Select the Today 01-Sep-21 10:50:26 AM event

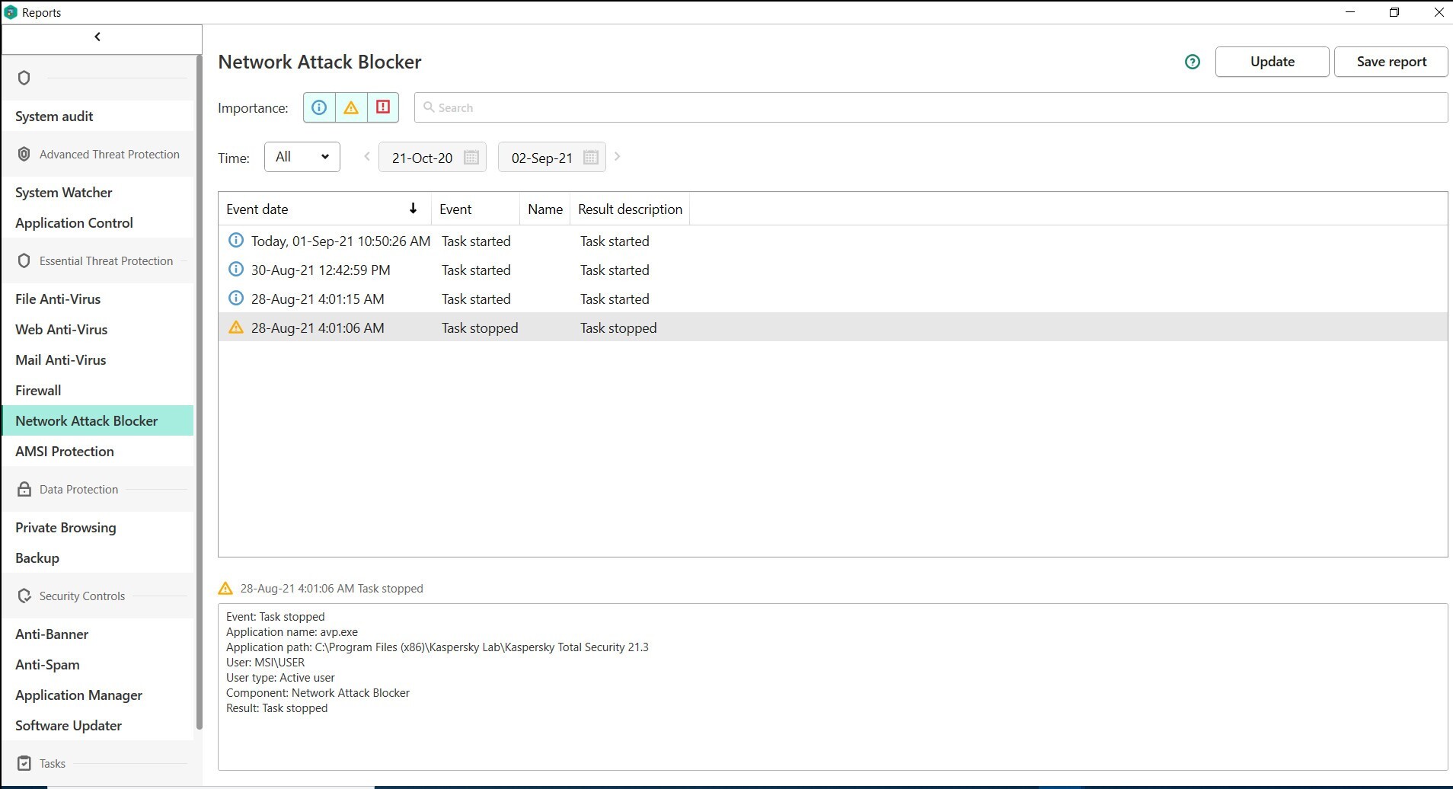tap(832, 241)
